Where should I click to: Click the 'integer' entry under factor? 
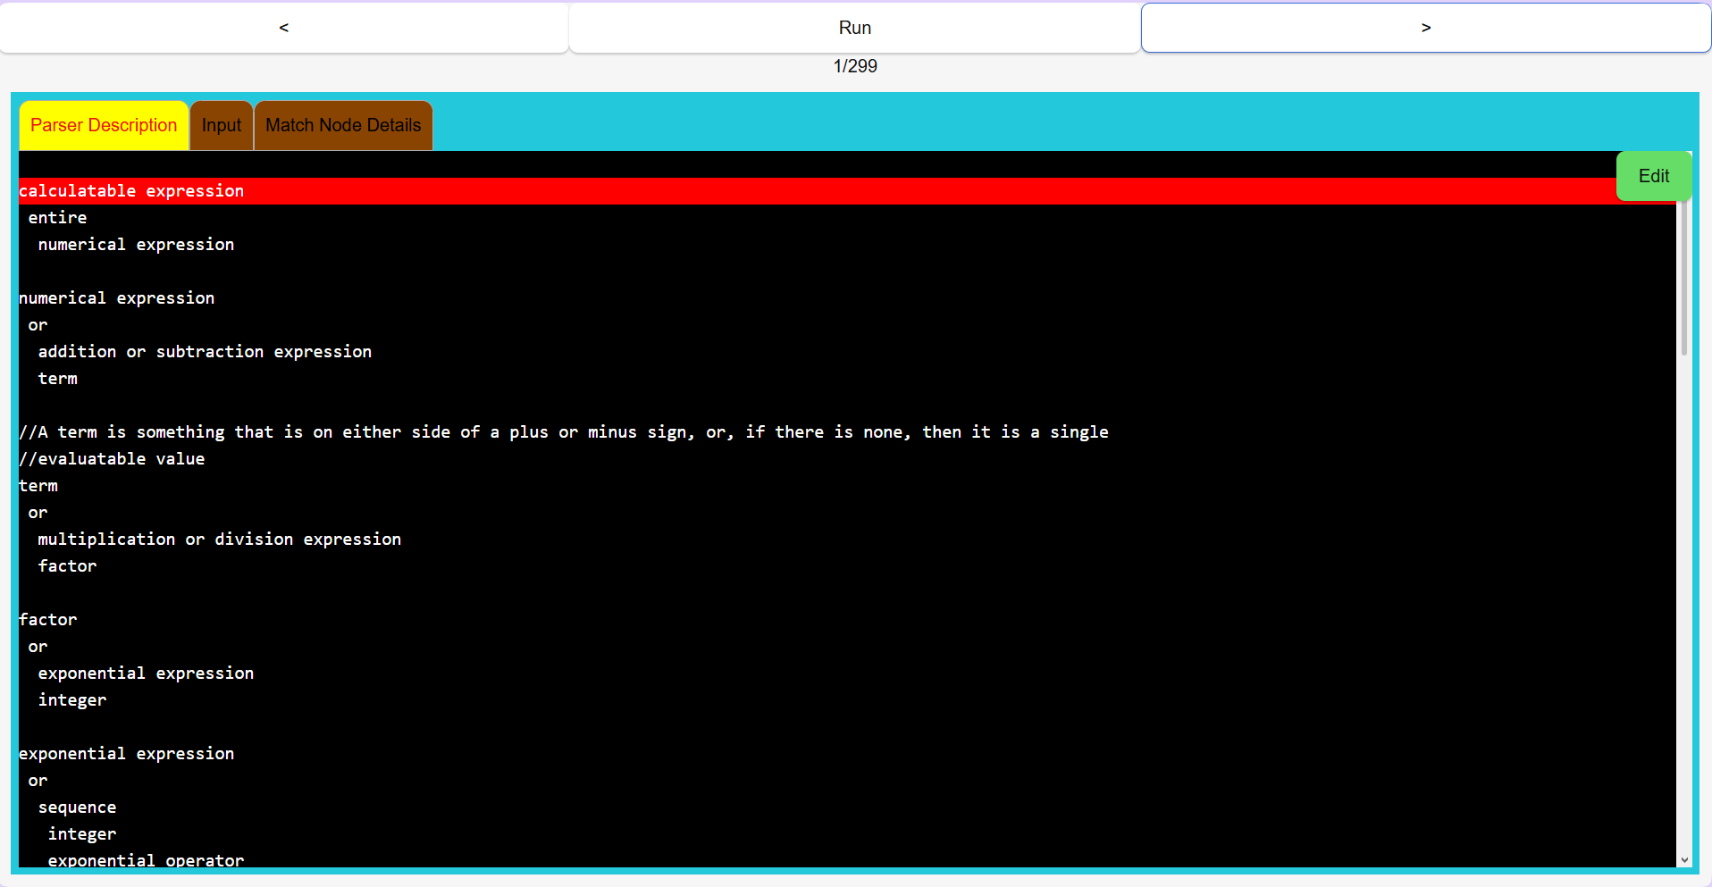click(x=71, y=699)
